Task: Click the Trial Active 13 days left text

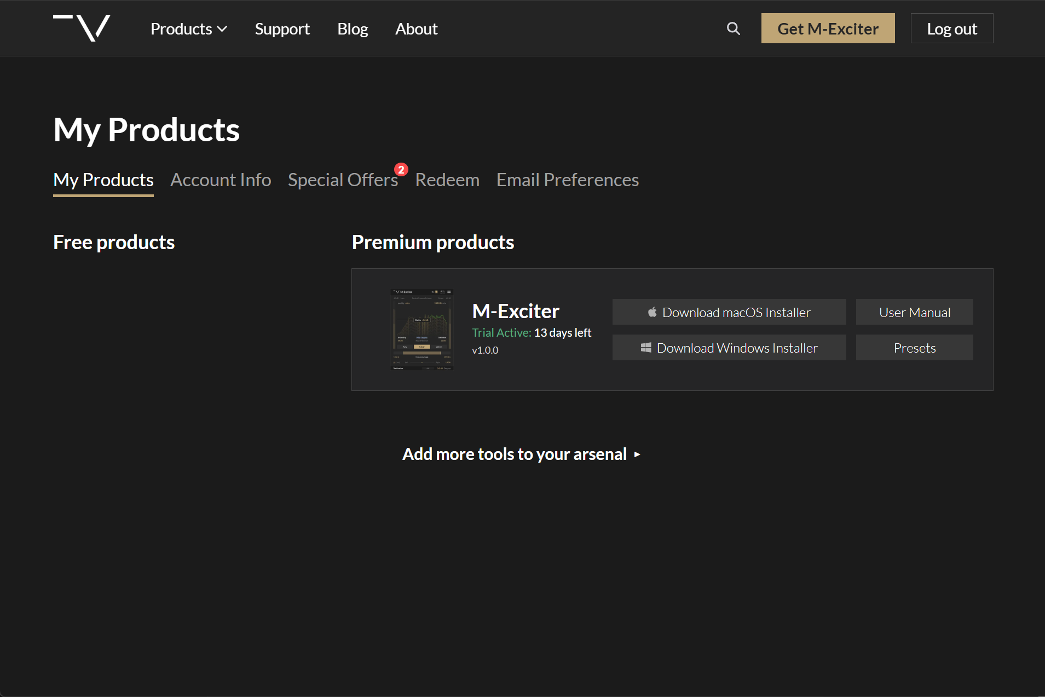Action: coord(532,332)
